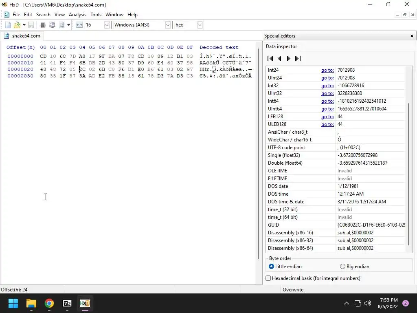Viewport: 417px width, 313px height.
Task: Select the DOS date value 1/12/1981
Action: [x=348, y=186]
